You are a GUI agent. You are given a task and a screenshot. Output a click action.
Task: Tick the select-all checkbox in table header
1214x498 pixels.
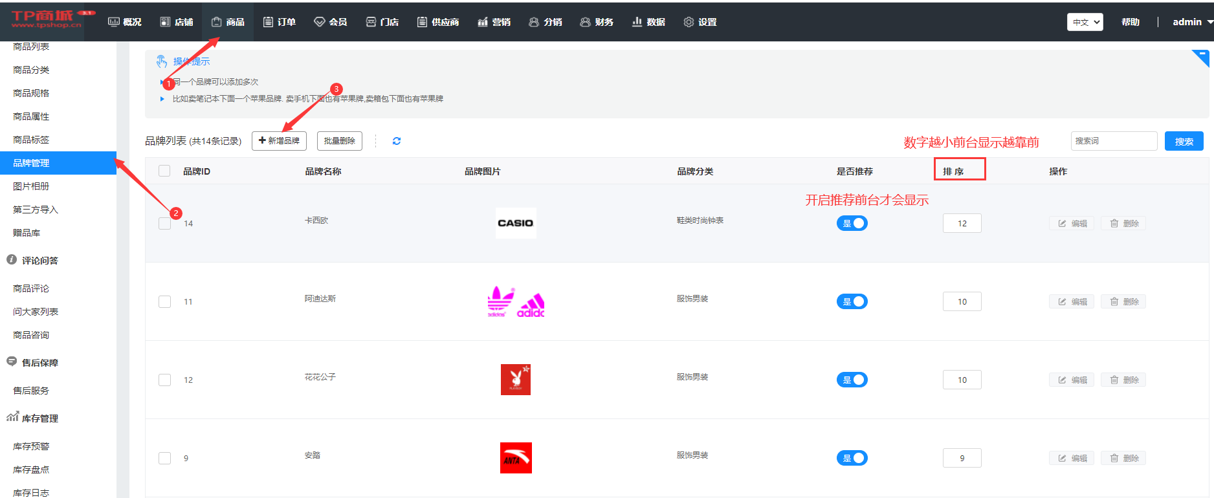tap(164, 171)
